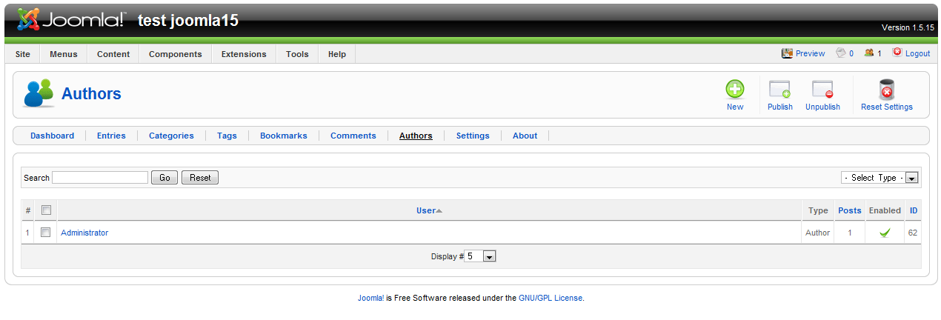This screenshot has width=941, height=320.
Task: Switch to the Bookmarks tab
Action: coord(284,136)
